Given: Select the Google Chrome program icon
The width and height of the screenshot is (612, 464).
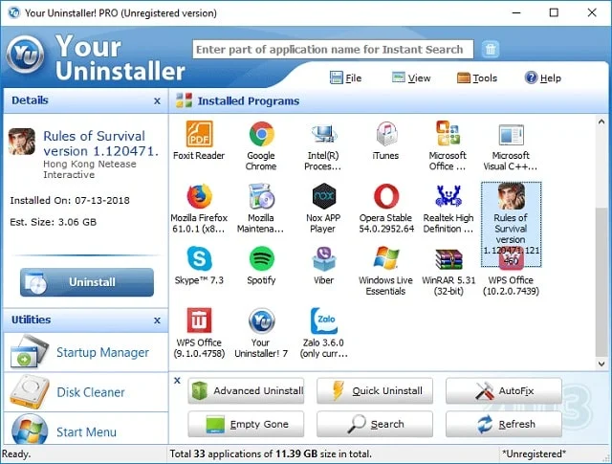Looking at the screenshot, I should [x=261, y=134].
